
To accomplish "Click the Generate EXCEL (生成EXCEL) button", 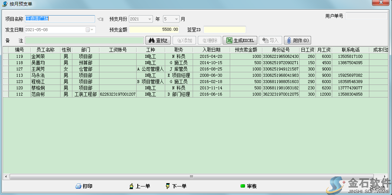I will [240, 40].
